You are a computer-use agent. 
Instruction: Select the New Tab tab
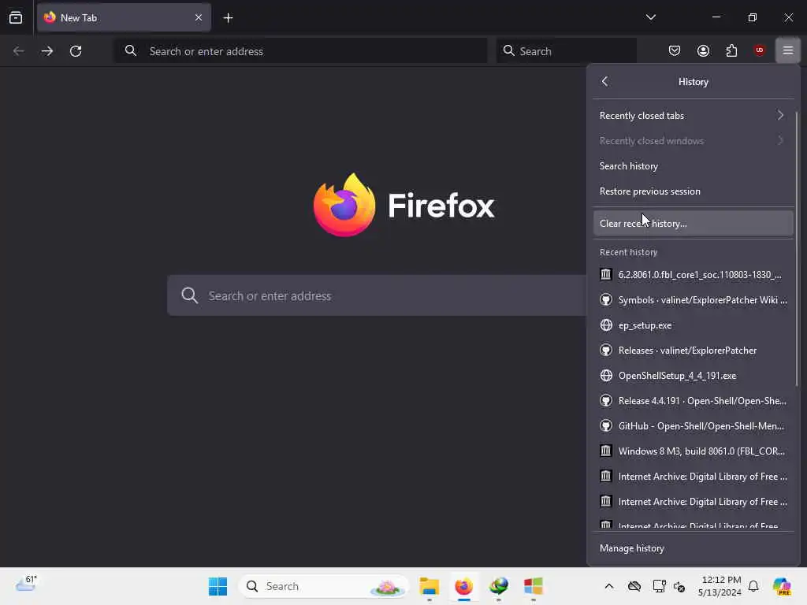[x=124, y=17]
